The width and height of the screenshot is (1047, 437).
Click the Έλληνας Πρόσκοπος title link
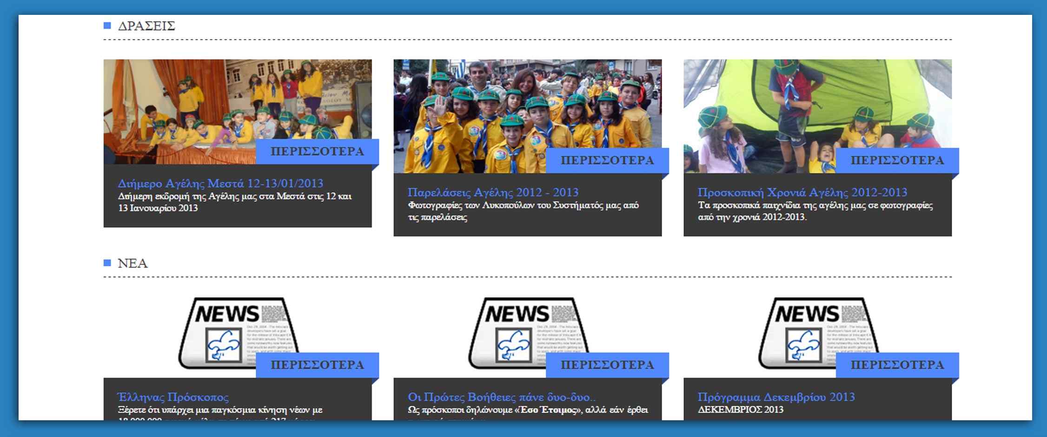click(x=173, y=397)
